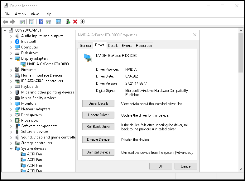Click the action pane toolbar icon
245x181 pixels.
[x=49, y=22]
